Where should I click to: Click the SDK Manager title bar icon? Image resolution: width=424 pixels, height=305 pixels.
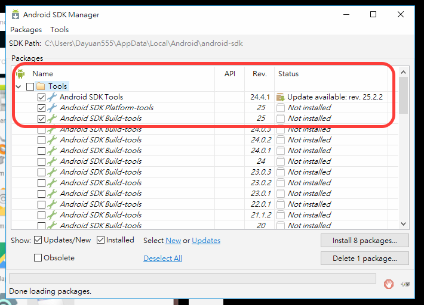[16, 14]
